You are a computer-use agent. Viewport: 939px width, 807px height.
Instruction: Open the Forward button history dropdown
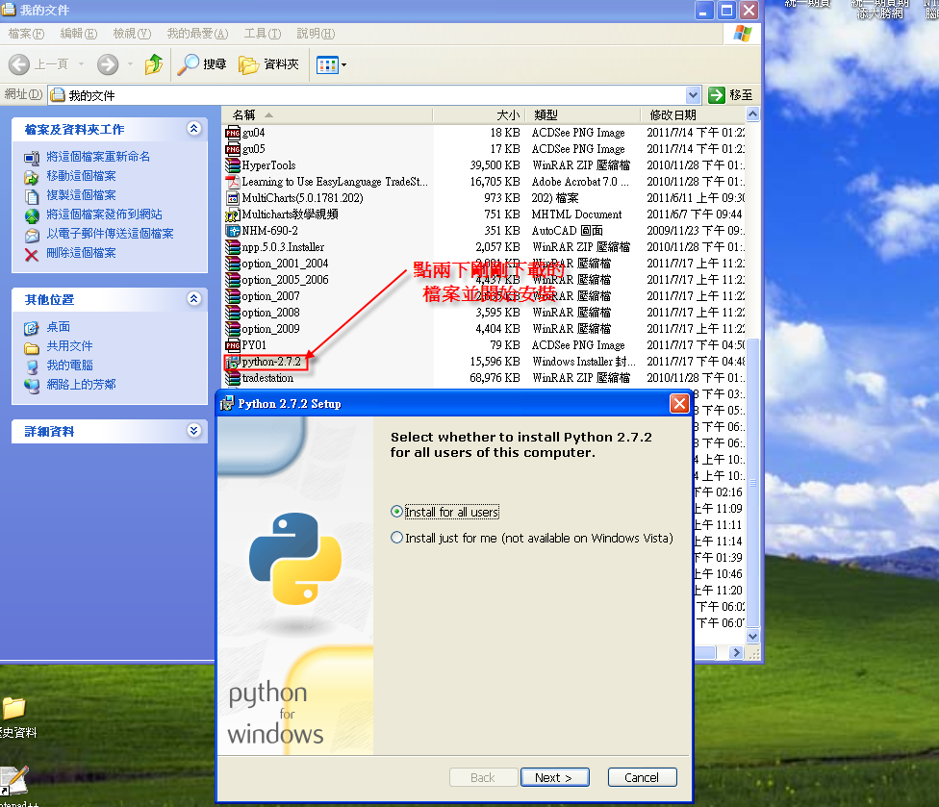pos(130,64)
